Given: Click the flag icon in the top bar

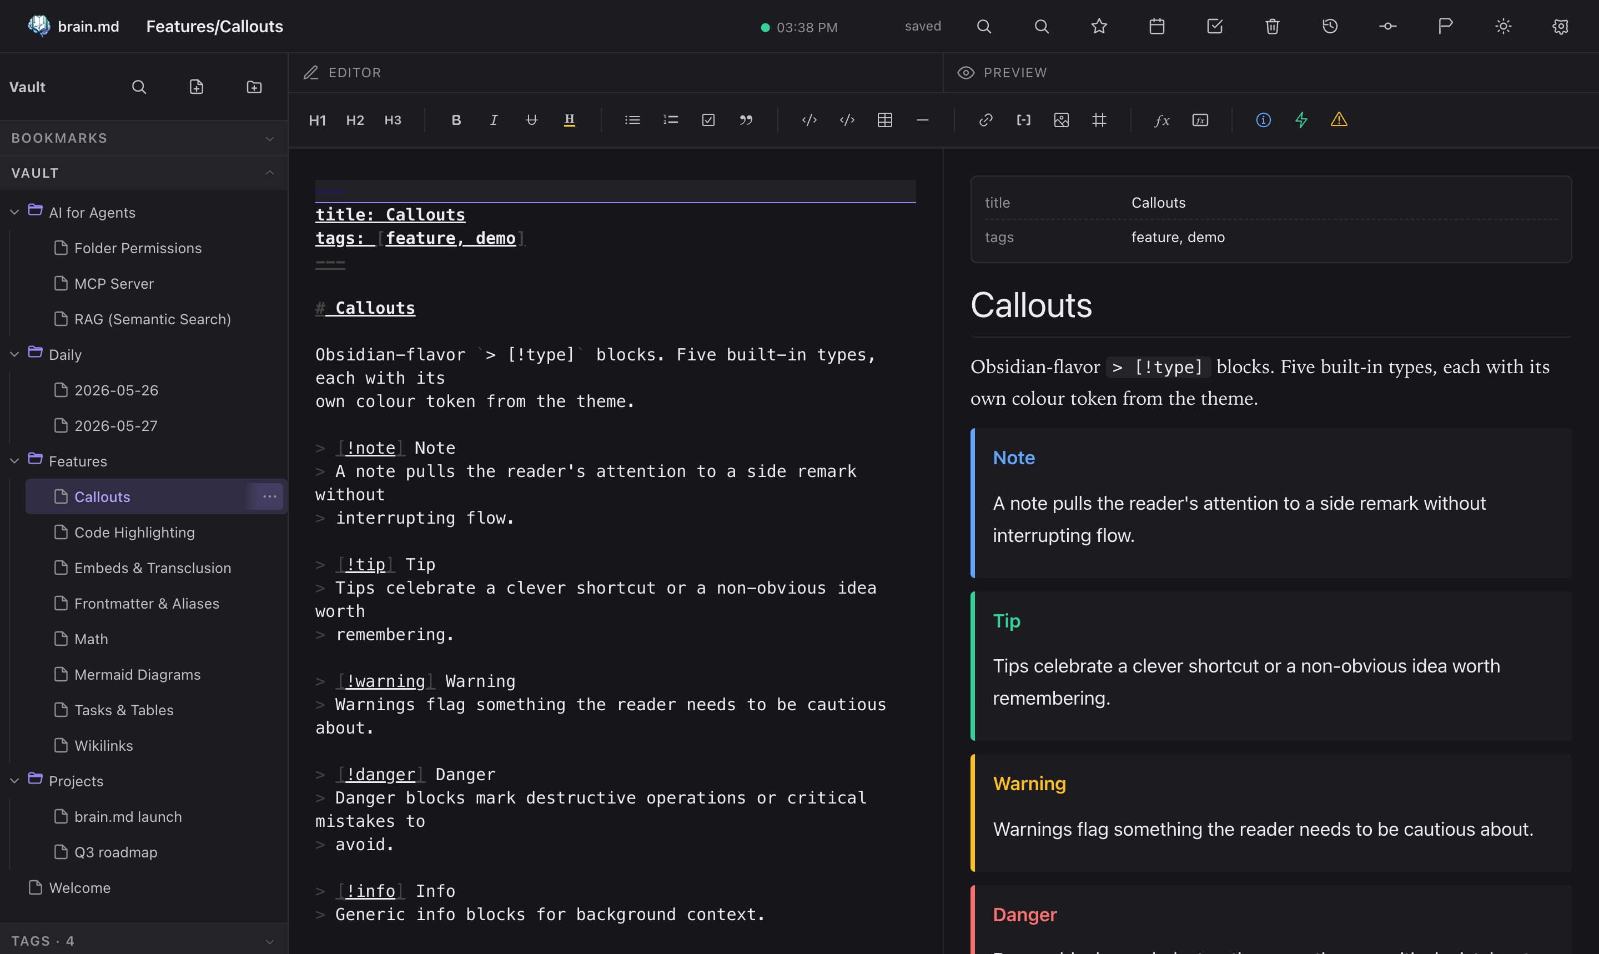Looking at the screenshot, I should [x=1445, y=26].
